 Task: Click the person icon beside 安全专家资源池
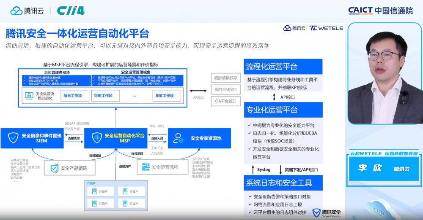(x=178, y=138)
